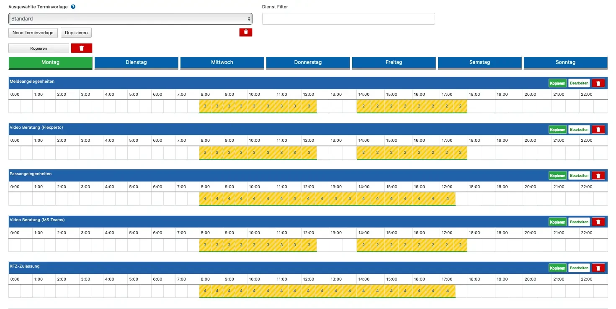Screen dimensions: 616x309
Task: Delete the Meldeangelegenheiten service row
Action: coord(598,83)
